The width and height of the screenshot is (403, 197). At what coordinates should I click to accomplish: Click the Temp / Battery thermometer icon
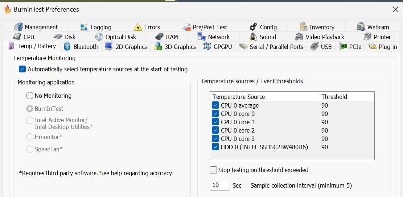coord(11,46)
